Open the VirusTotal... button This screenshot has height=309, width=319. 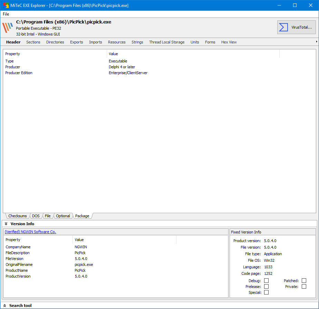[296, 27]
